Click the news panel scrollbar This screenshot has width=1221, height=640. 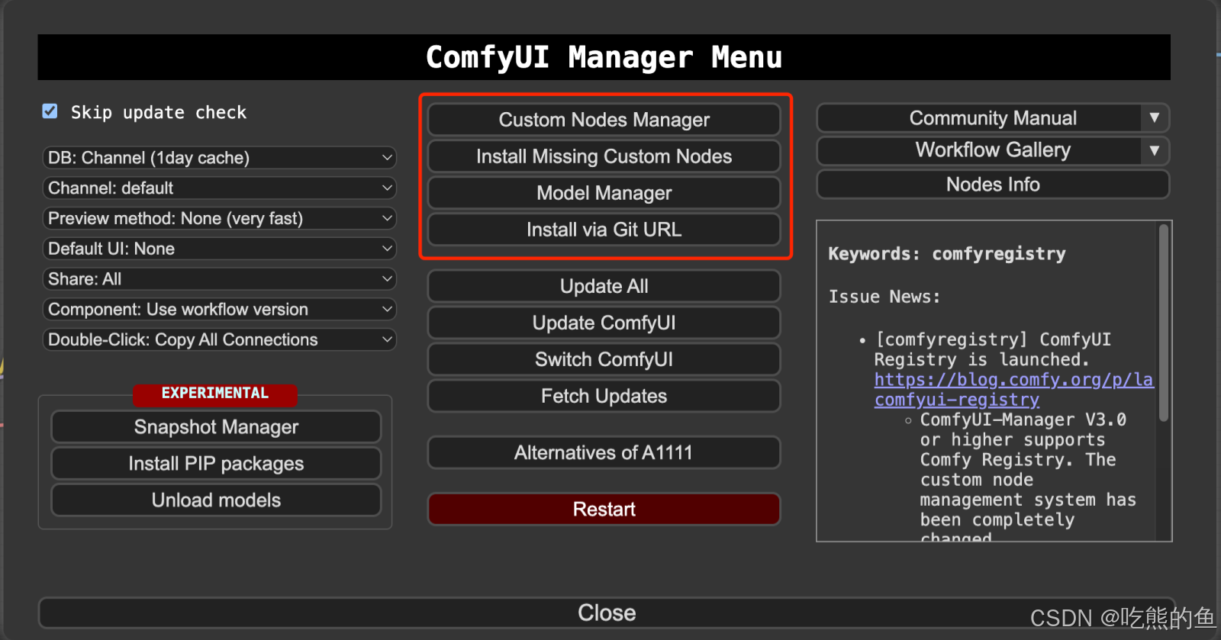(x=1163, y=323)
